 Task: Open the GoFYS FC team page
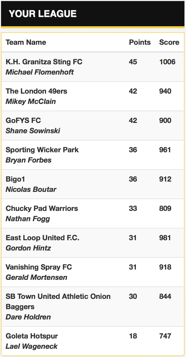coord(23,121)
